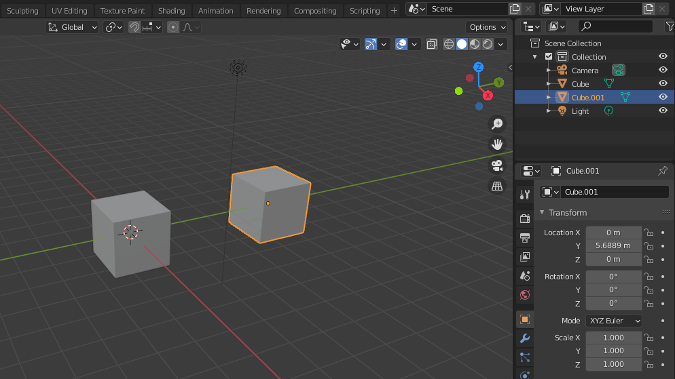
Task: Open the shading options dropdown arrow
Action: (500, 44)
